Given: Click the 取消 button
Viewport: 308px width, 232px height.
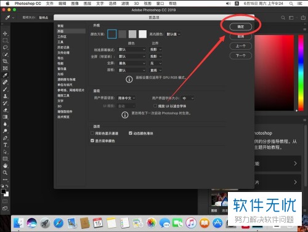Looking at the screenshot, I should 240,36.
